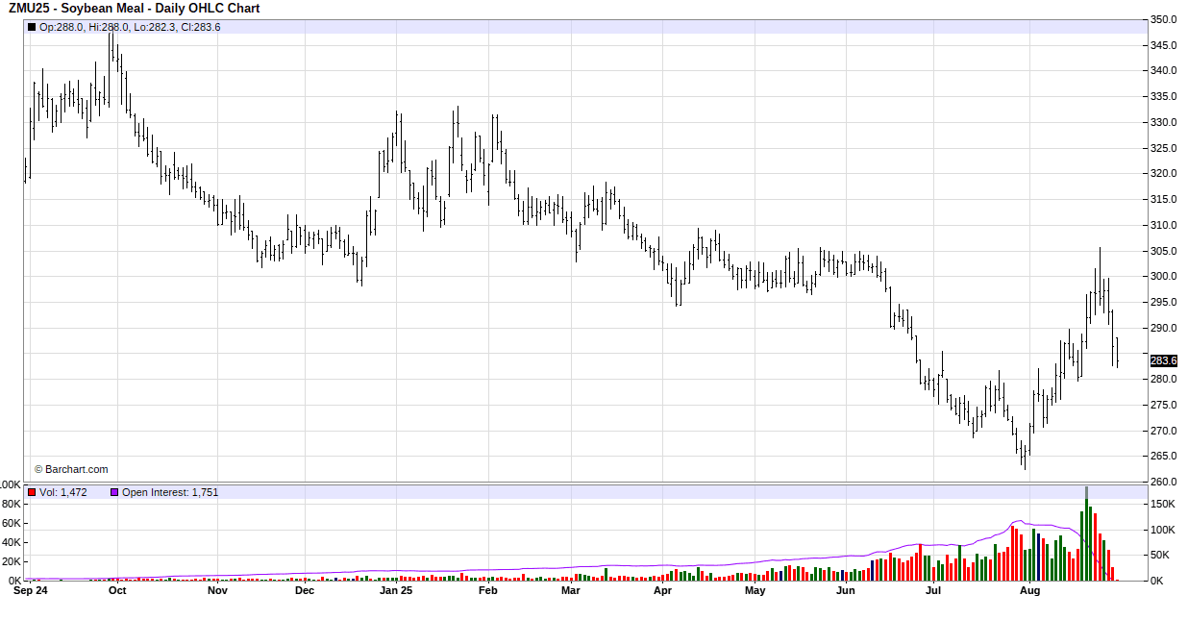This screenshot has width=1188, height=620.
Task: Click the 50K open interest axis label
Action: pyautogui.click(x=1161, y=555)
